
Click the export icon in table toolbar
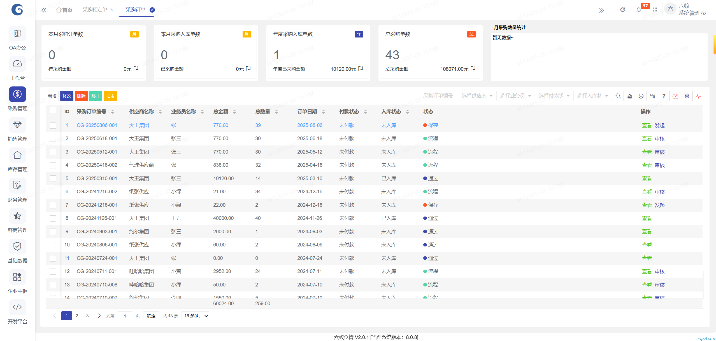629,96
